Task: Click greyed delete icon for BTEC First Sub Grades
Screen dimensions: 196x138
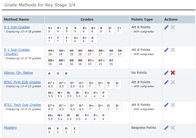Action: coord(173,82)
